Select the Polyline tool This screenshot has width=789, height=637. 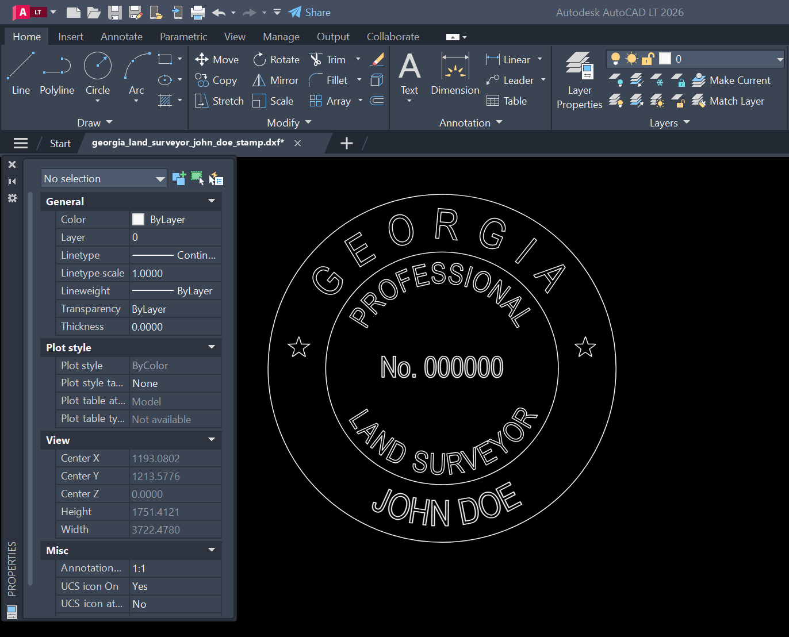57,73
